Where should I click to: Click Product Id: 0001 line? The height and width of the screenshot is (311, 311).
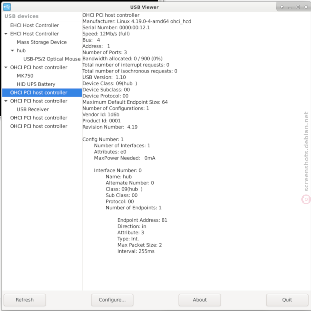click(101, 121)
